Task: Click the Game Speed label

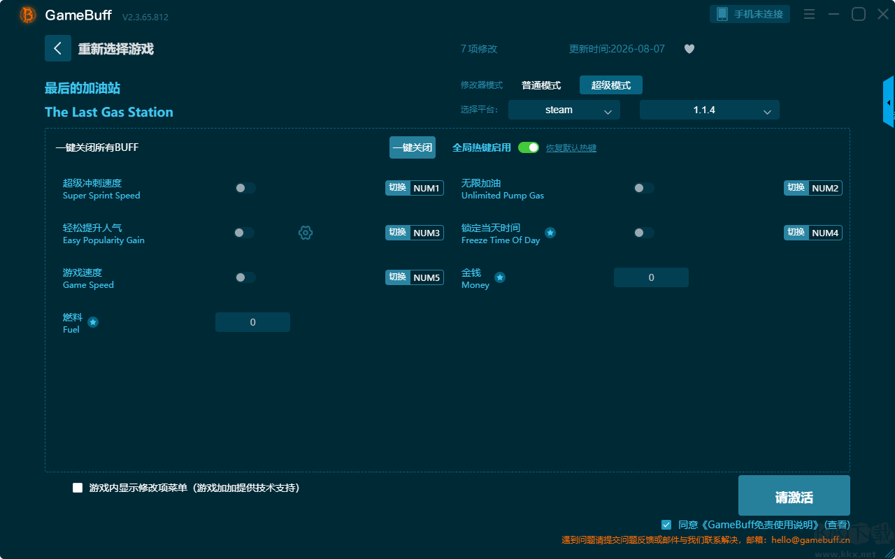Action: [88, 285]
